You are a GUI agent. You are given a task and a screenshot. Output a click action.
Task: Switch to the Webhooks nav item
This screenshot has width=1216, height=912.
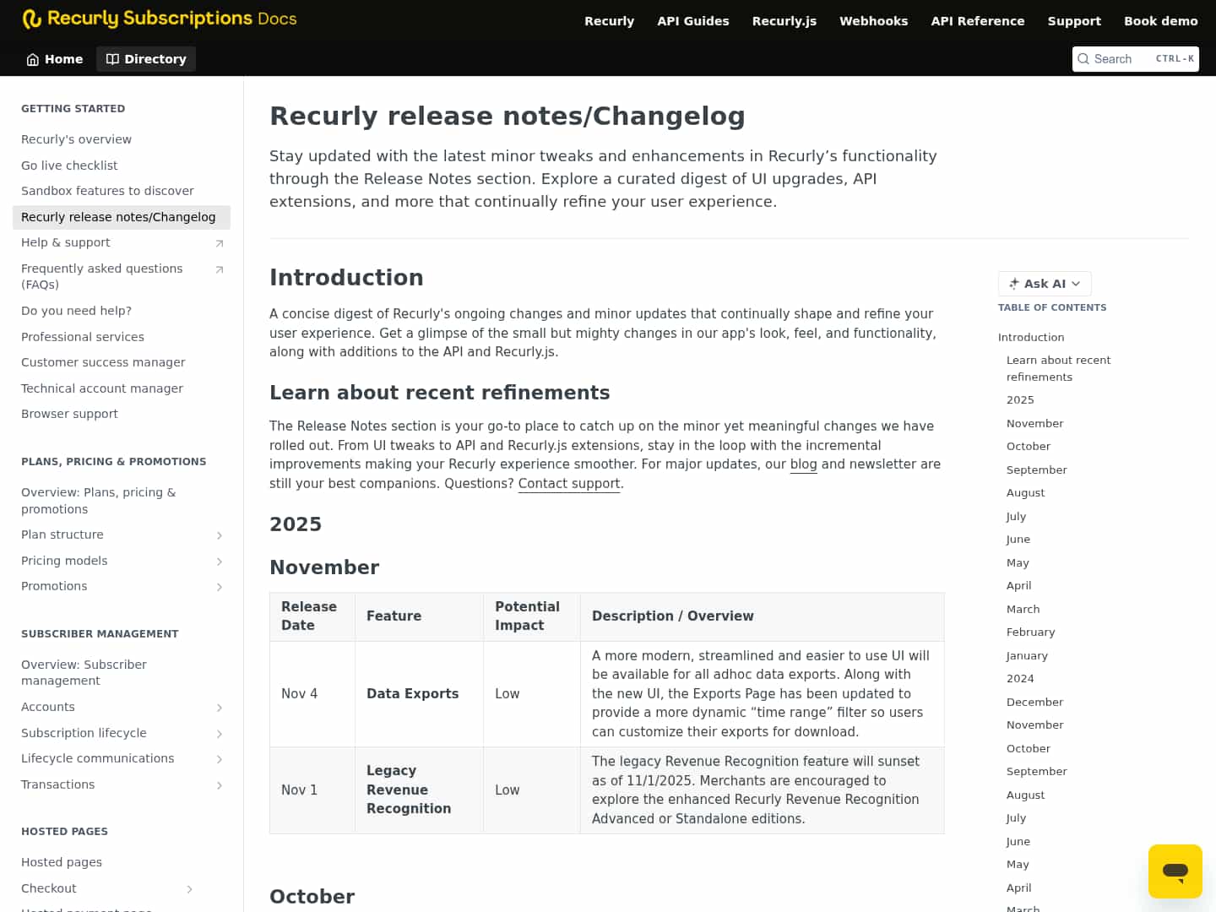click(873, 20)
